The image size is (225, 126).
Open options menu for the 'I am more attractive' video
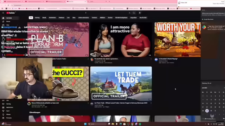pyautogui.click(x=151, y=59)
